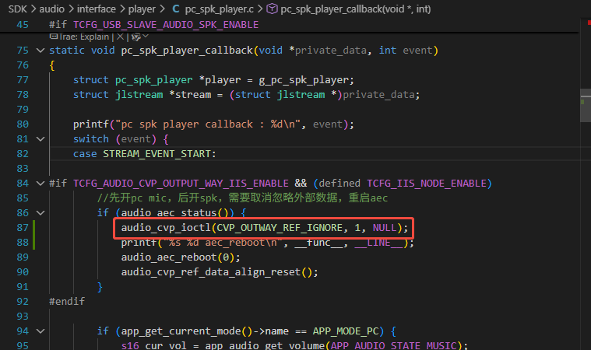Image resolution: width=591 pixels, height=350 pixels.
Task: Click line number 80 in the gutter
Action: click(23, 124)
